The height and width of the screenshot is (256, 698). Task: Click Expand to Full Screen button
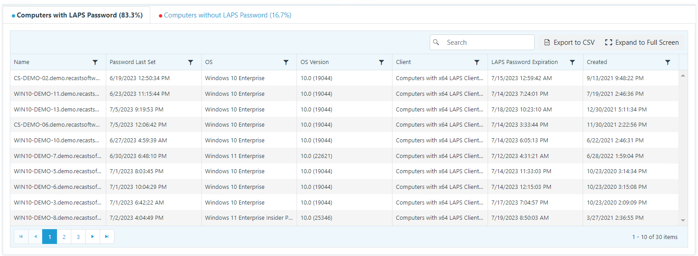point(642,43)
